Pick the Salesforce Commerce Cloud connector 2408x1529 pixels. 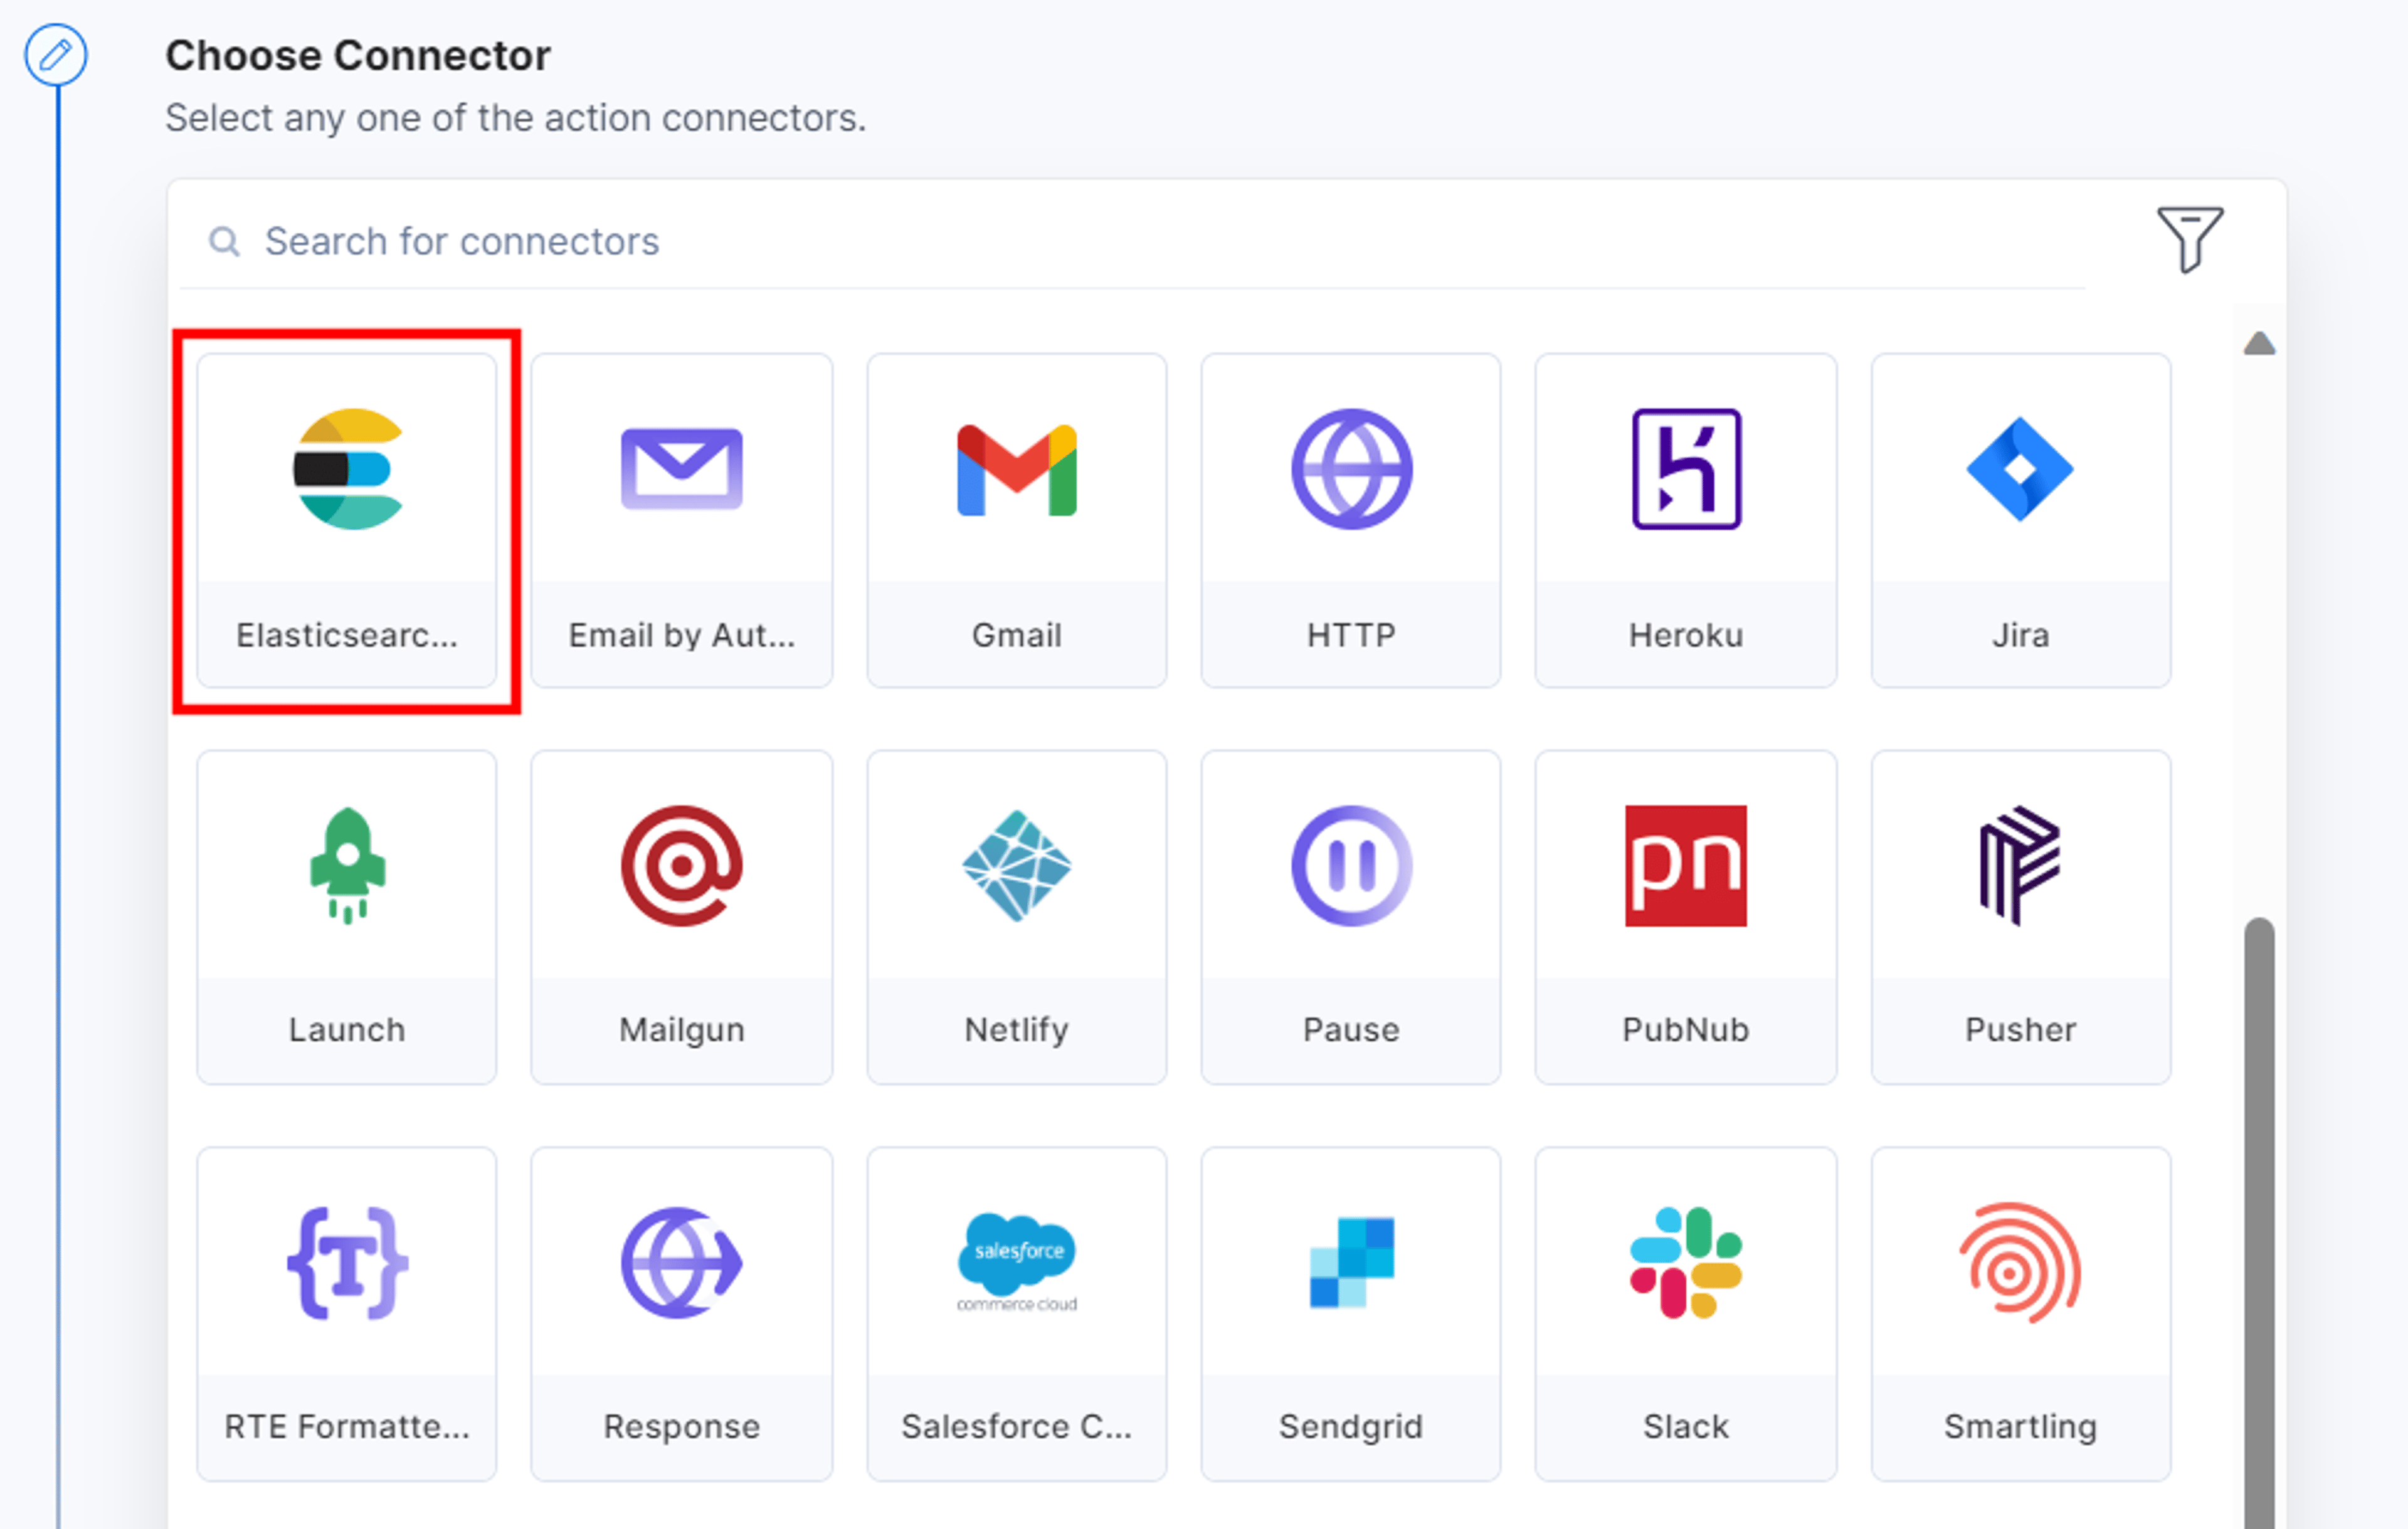(1016, 1314)
